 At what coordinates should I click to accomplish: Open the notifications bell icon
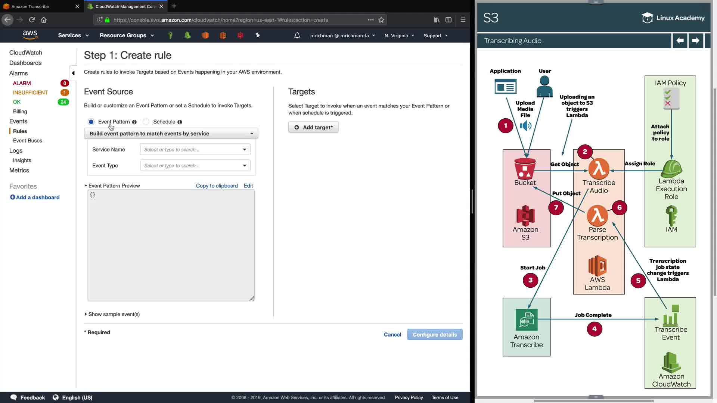(x=297, y=35)
